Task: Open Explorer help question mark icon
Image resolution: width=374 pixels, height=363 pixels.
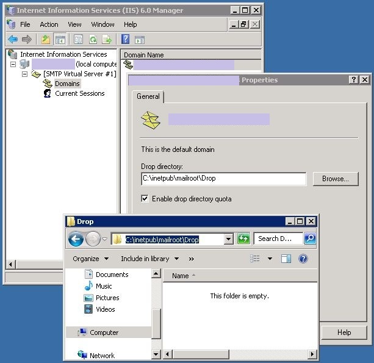Action: tap(303, 259)
